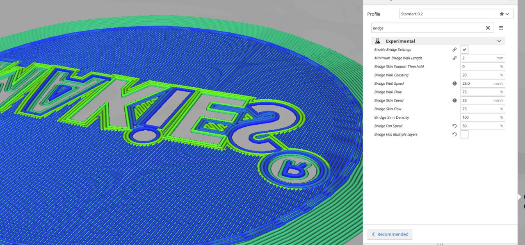Viewport: 525px width, 245px height.
Task: Click the Bridge Has Multiple Layers label
Action: pyautogui.click(x=396, y=134)
